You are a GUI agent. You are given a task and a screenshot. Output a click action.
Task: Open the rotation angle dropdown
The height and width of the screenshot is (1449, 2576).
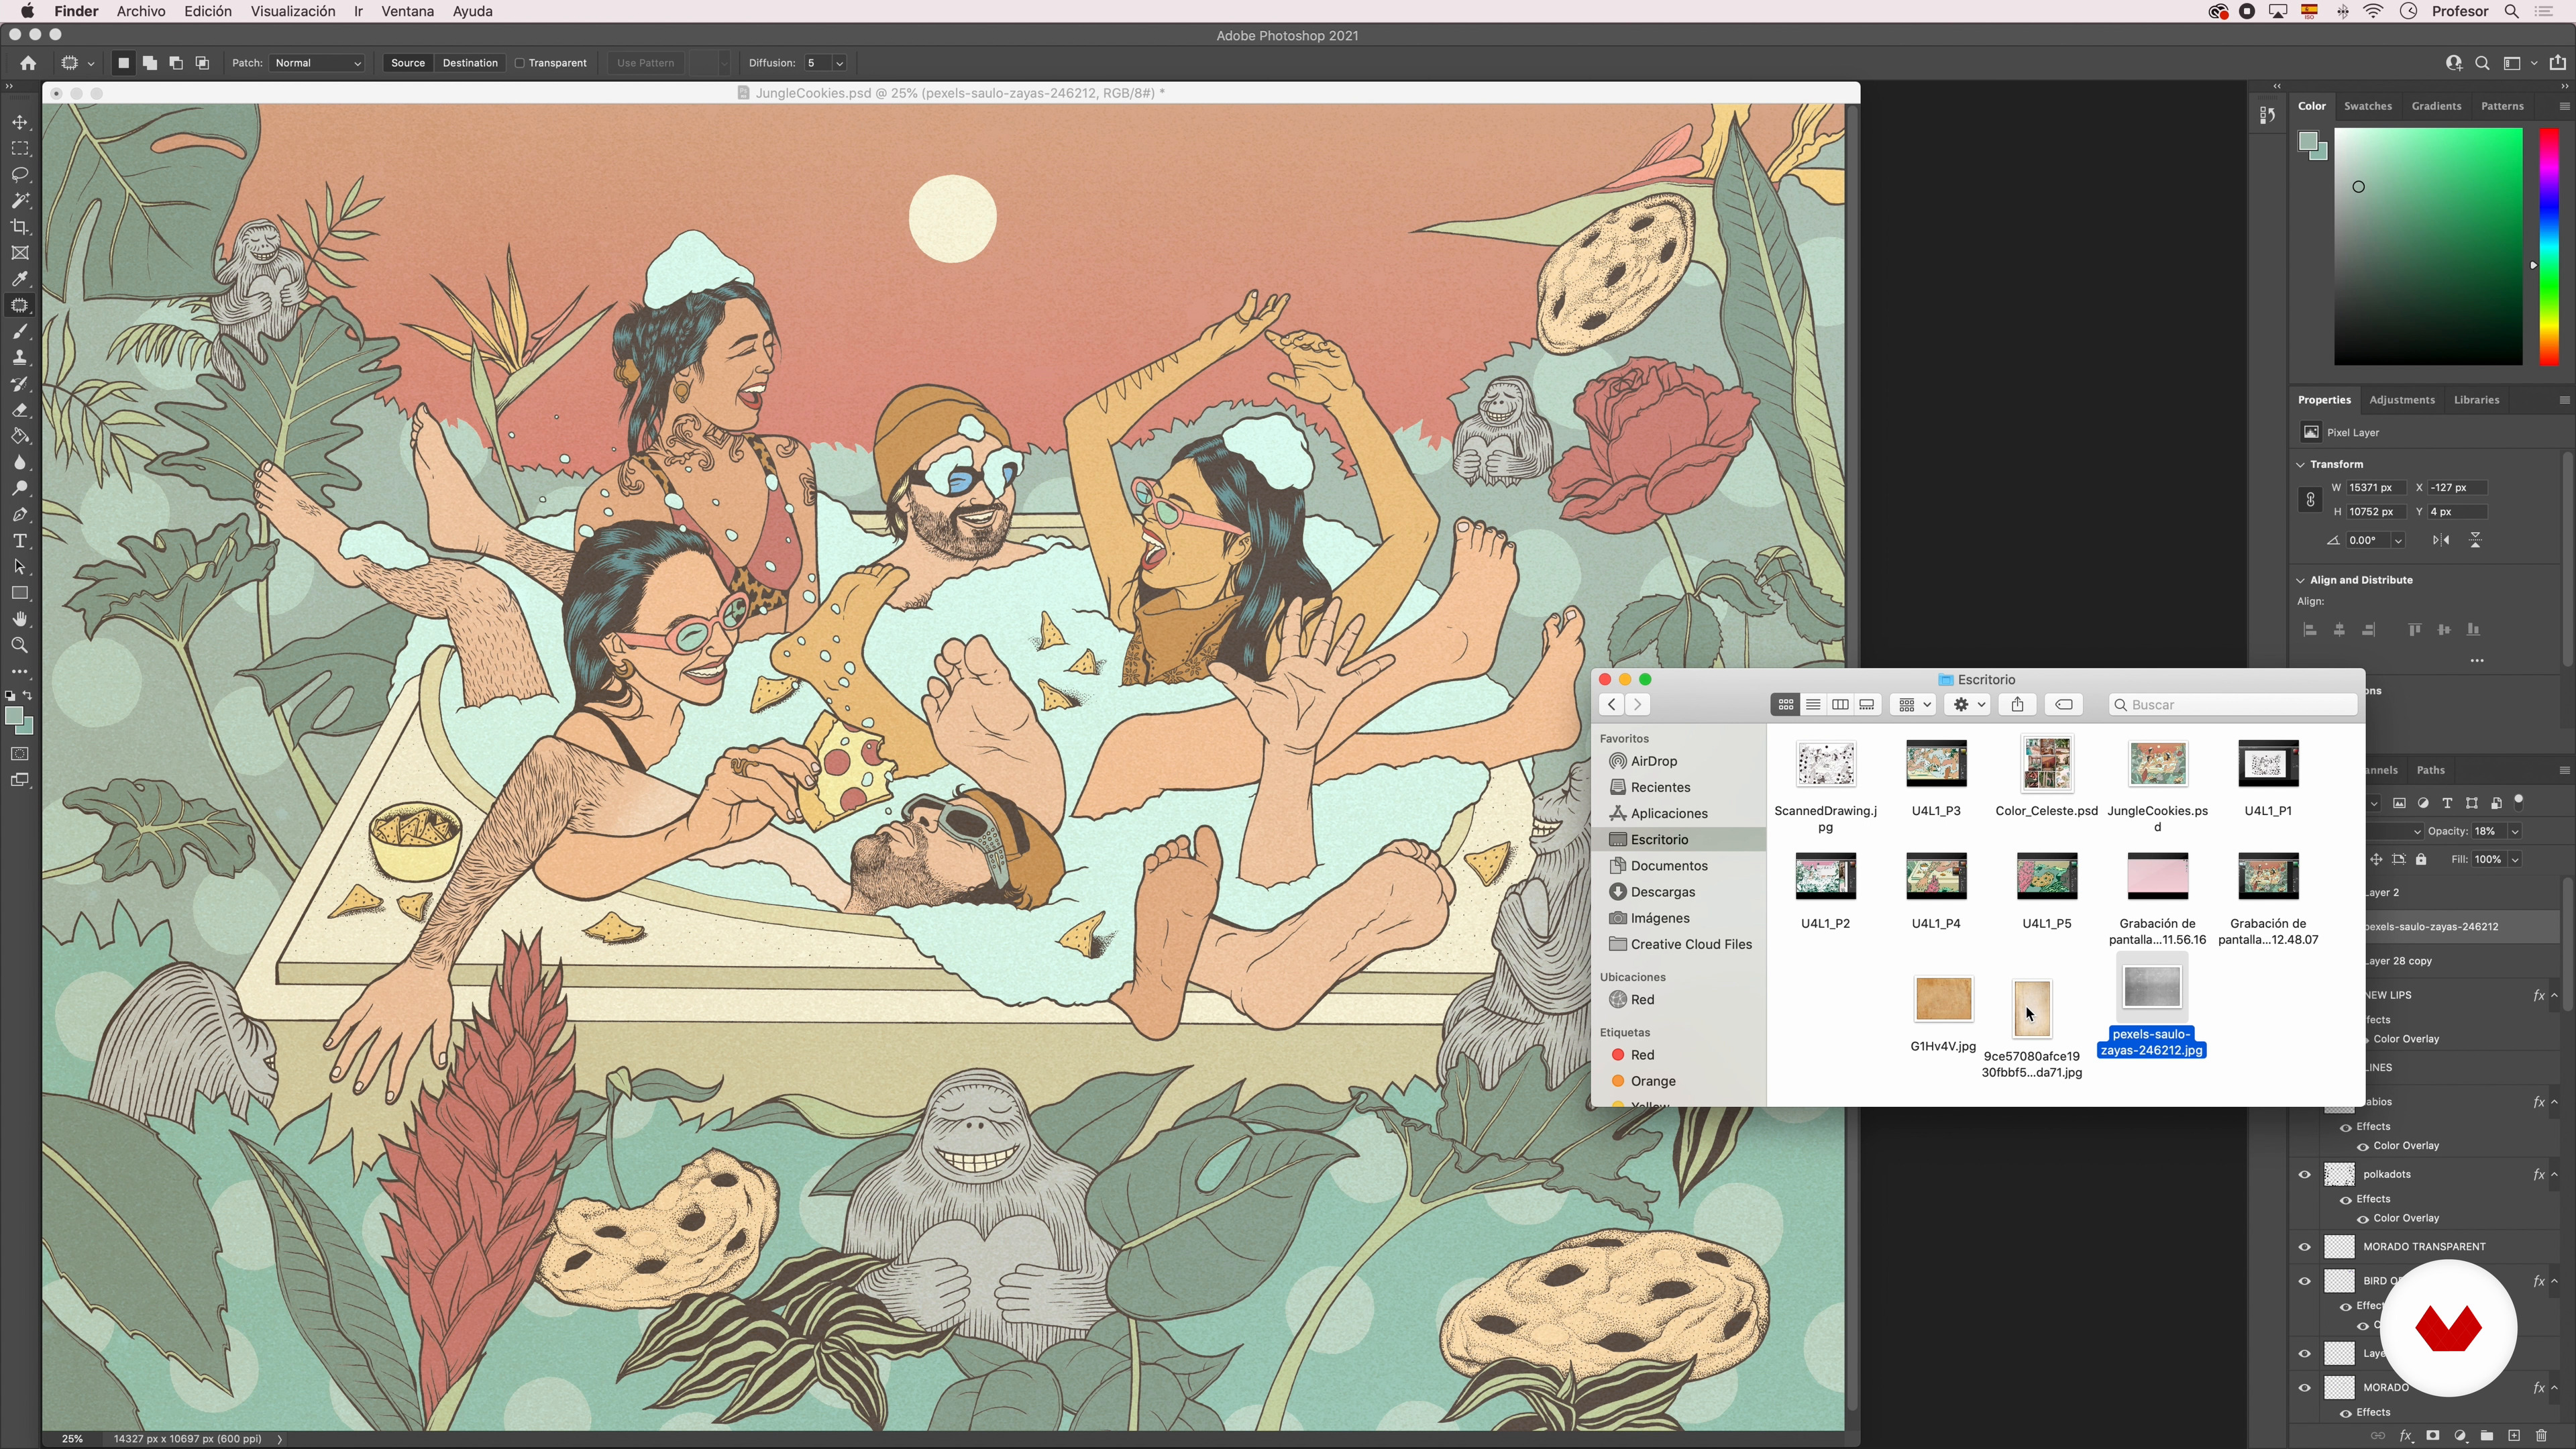coord(2398,541)
